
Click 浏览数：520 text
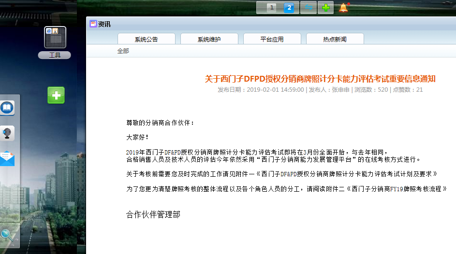click(x=371, y=90)
